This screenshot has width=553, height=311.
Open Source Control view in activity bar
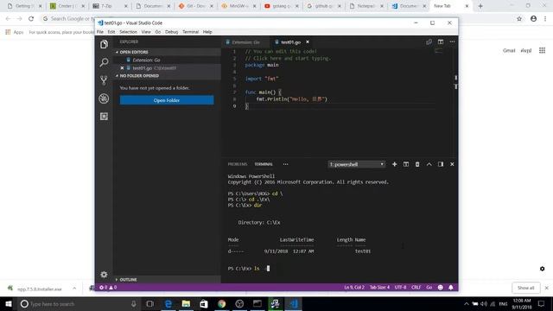(104, 80)
